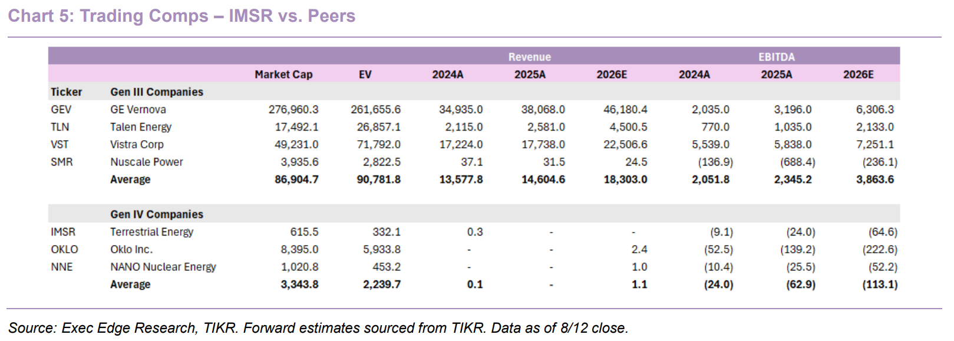This screenshot has height=341, width=954.
Task: Select the 'GEV' ticker cell
Action: click(61, 110)
